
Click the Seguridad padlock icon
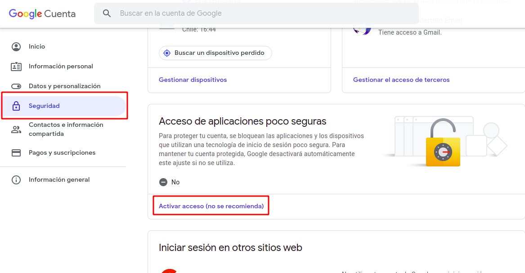[x=16, y=106]
